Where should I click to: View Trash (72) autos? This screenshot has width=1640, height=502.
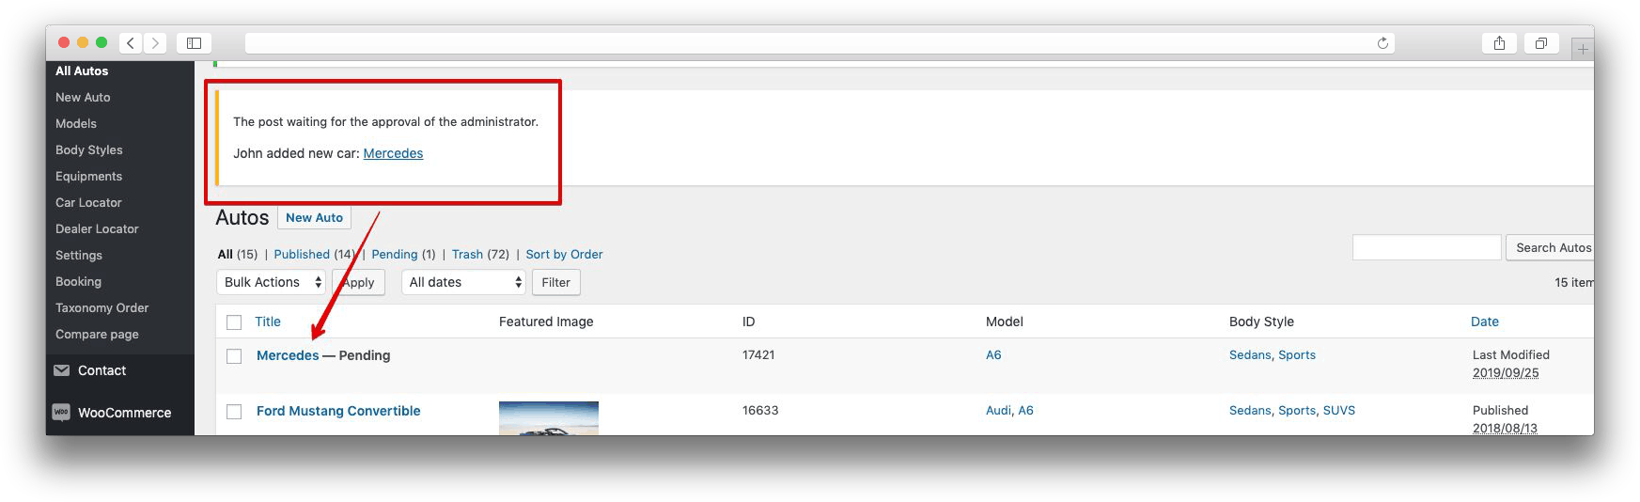click(x=480, y=254)
